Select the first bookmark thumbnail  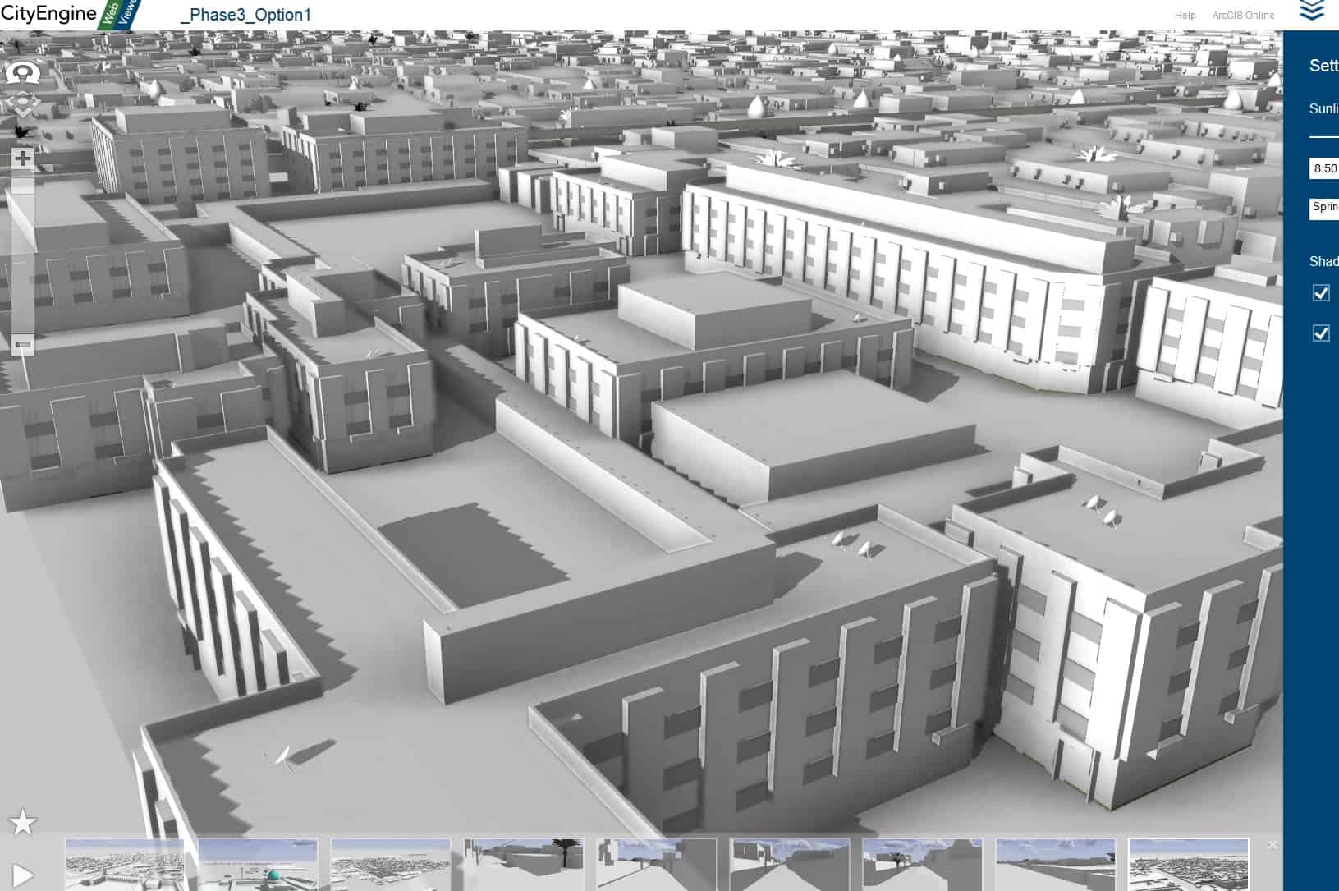click(124, 864)
